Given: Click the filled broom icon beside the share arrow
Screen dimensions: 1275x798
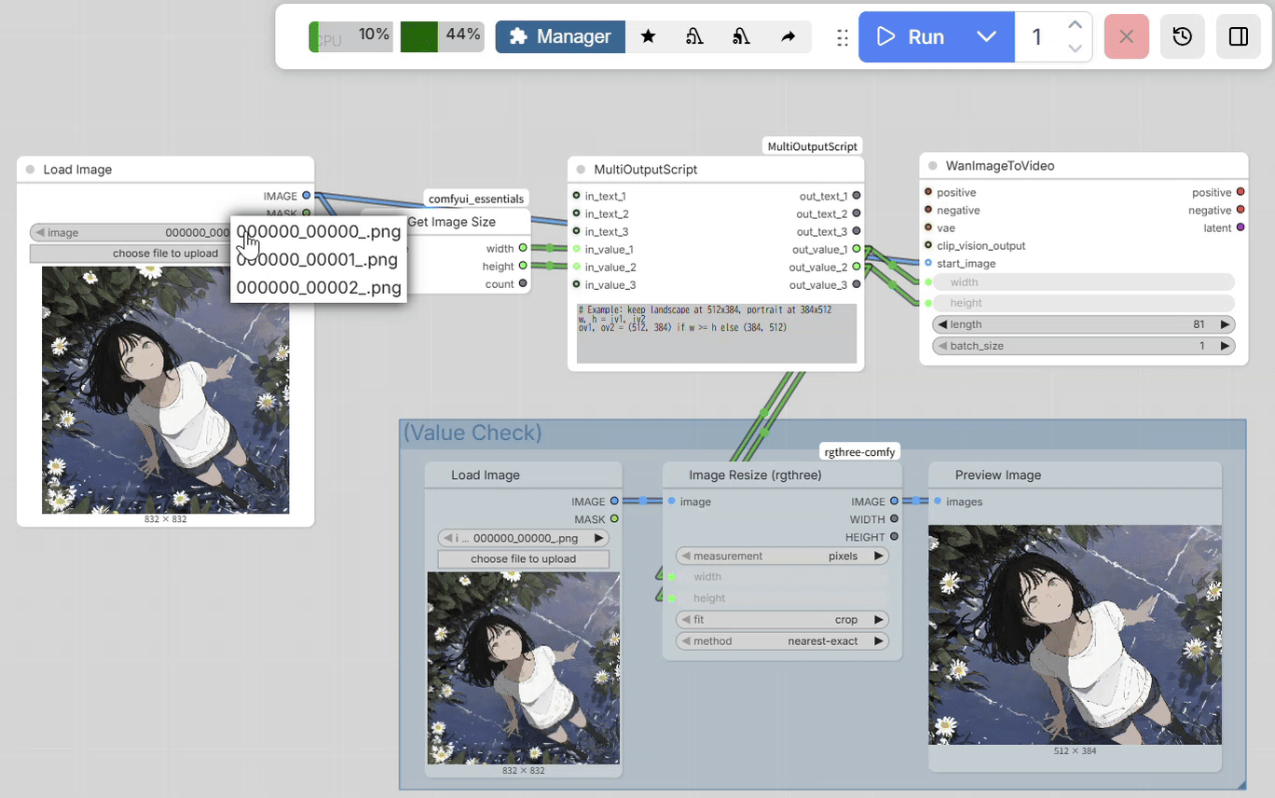Looking at the screenshot, I should click(x=741, y=36).
